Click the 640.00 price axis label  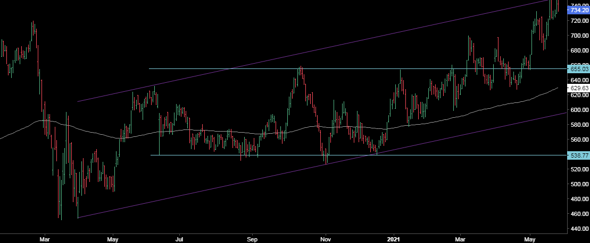point(579,80)
